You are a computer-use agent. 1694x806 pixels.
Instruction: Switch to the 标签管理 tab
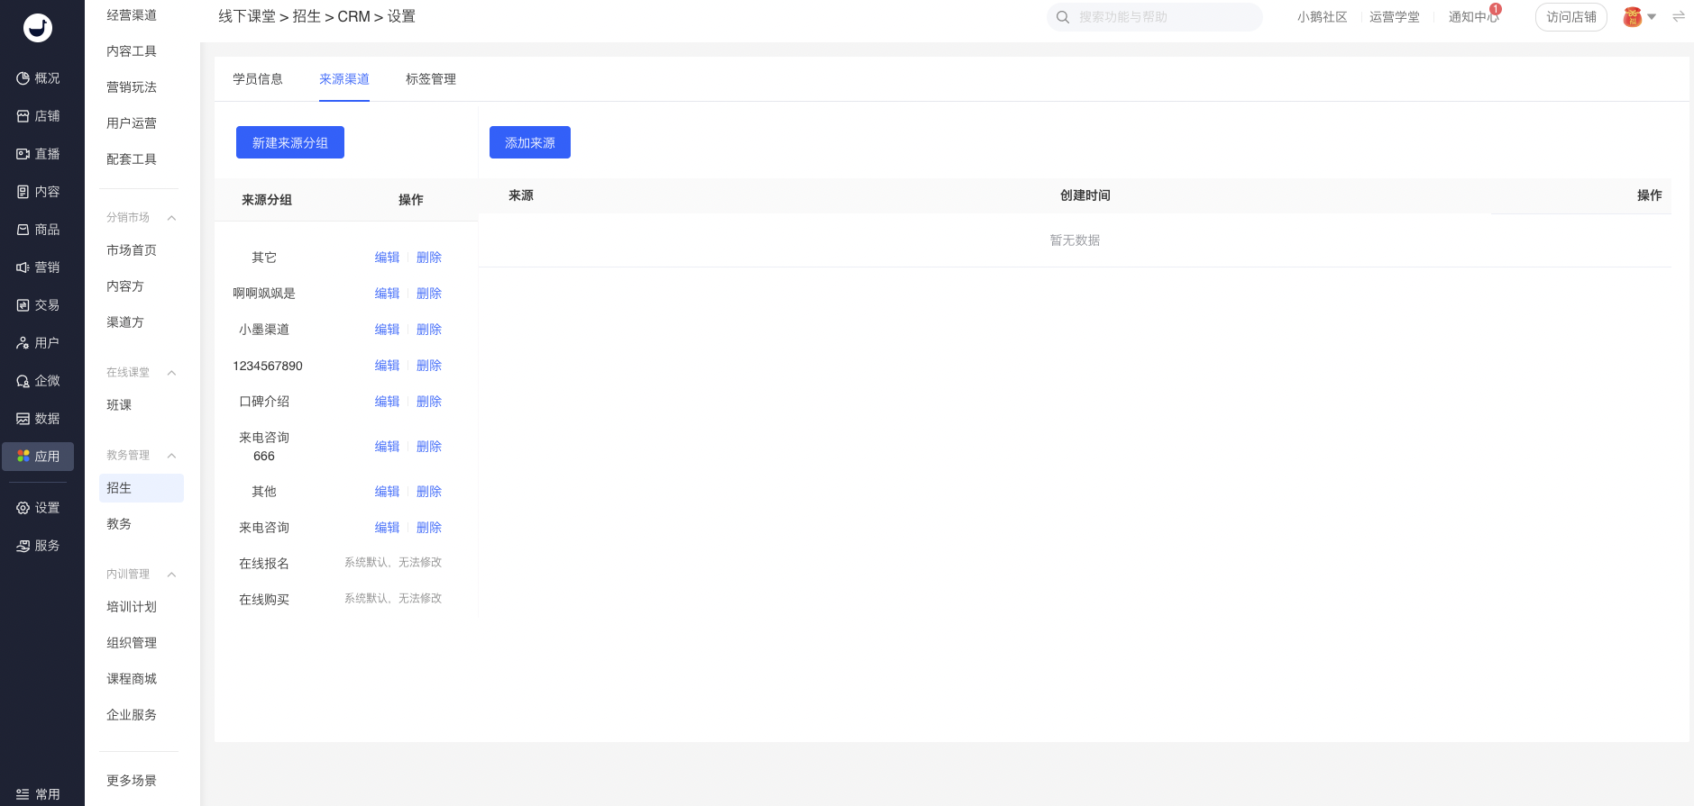tap(431, 79)
